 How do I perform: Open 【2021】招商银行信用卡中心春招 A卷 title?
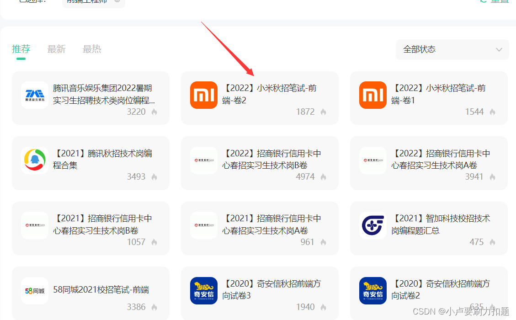(x=271, y=224)
